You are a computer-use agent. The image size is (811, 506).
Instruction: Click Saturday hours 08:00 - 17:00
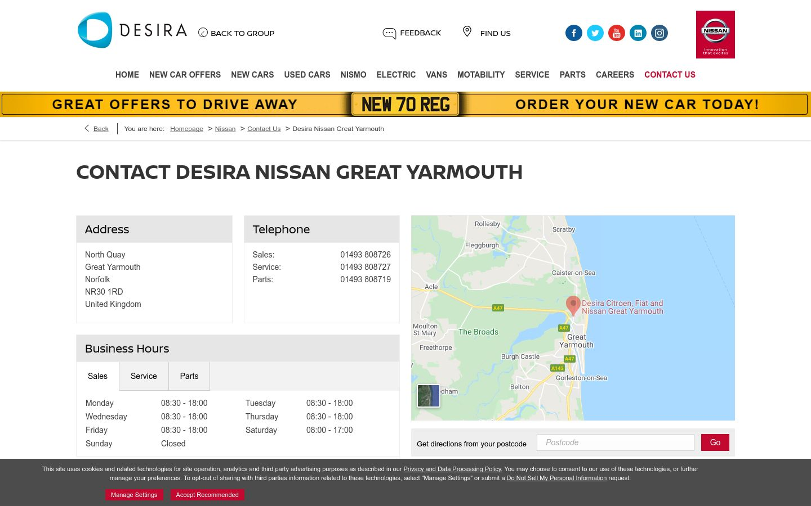point(329,430)
